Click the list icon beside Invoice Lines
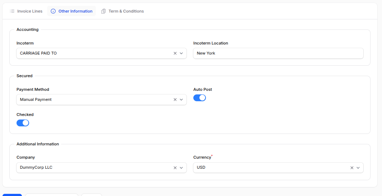 click(x=12, y=11)
